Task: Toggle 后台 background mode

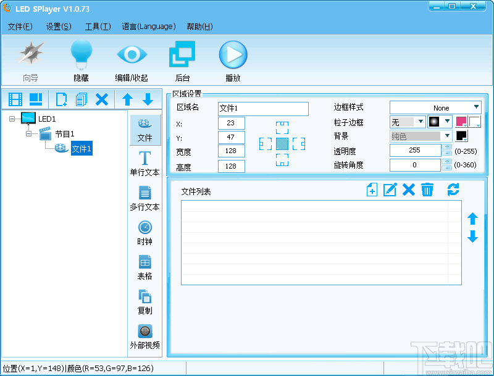Action: (x=182, y=59)
